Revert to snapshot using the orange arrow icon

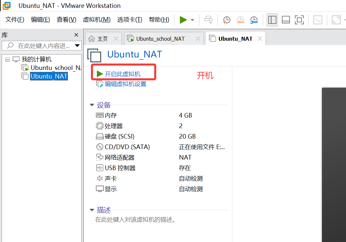click(240, 20)
